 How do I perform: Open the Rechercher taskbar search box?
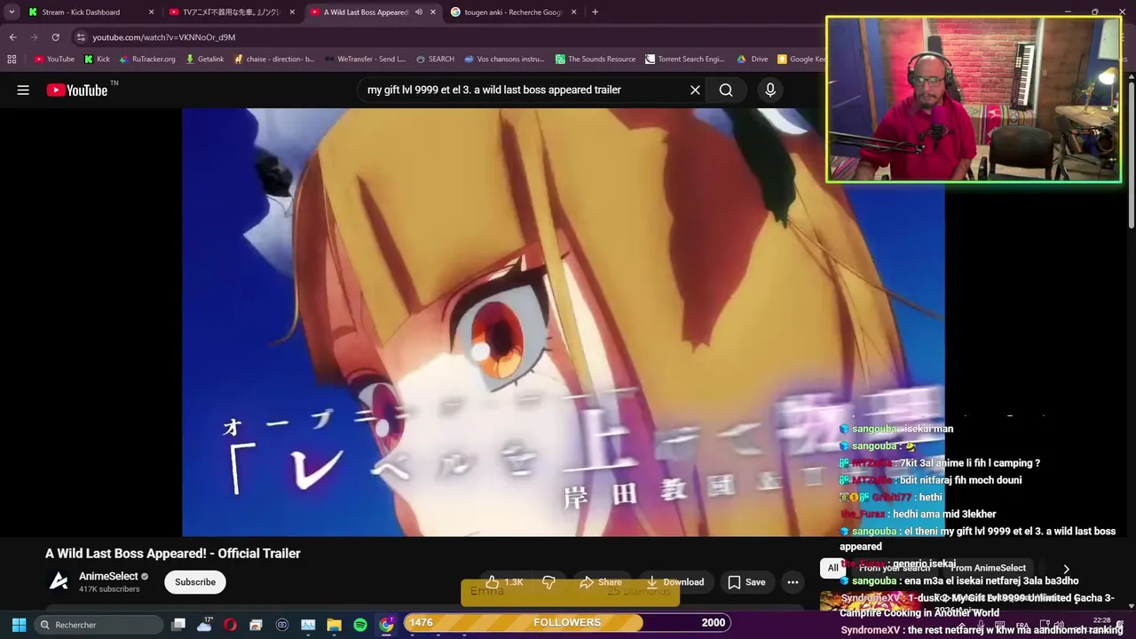coord(99,625)
